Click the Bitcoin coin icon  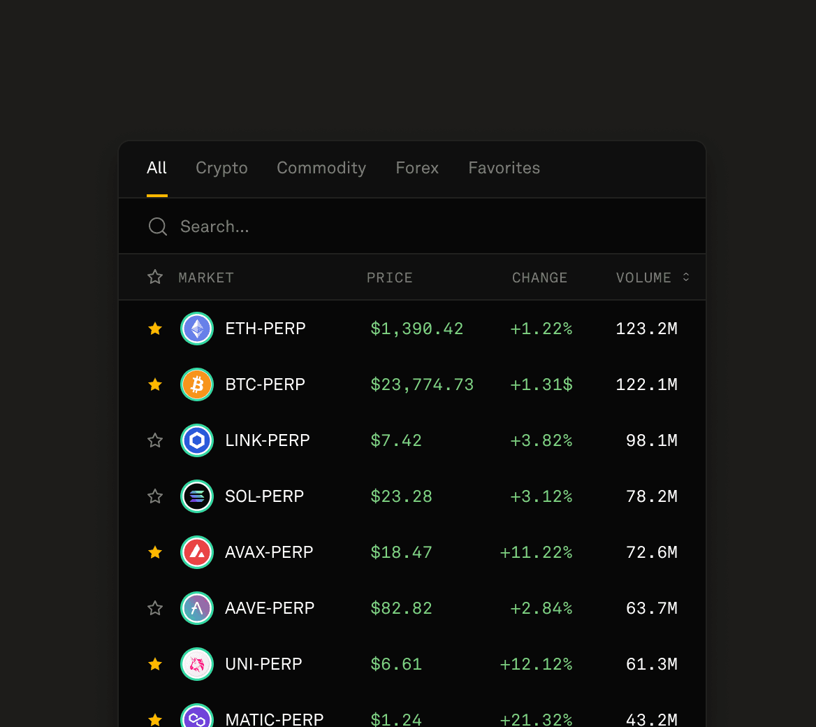tap(197, 384)
